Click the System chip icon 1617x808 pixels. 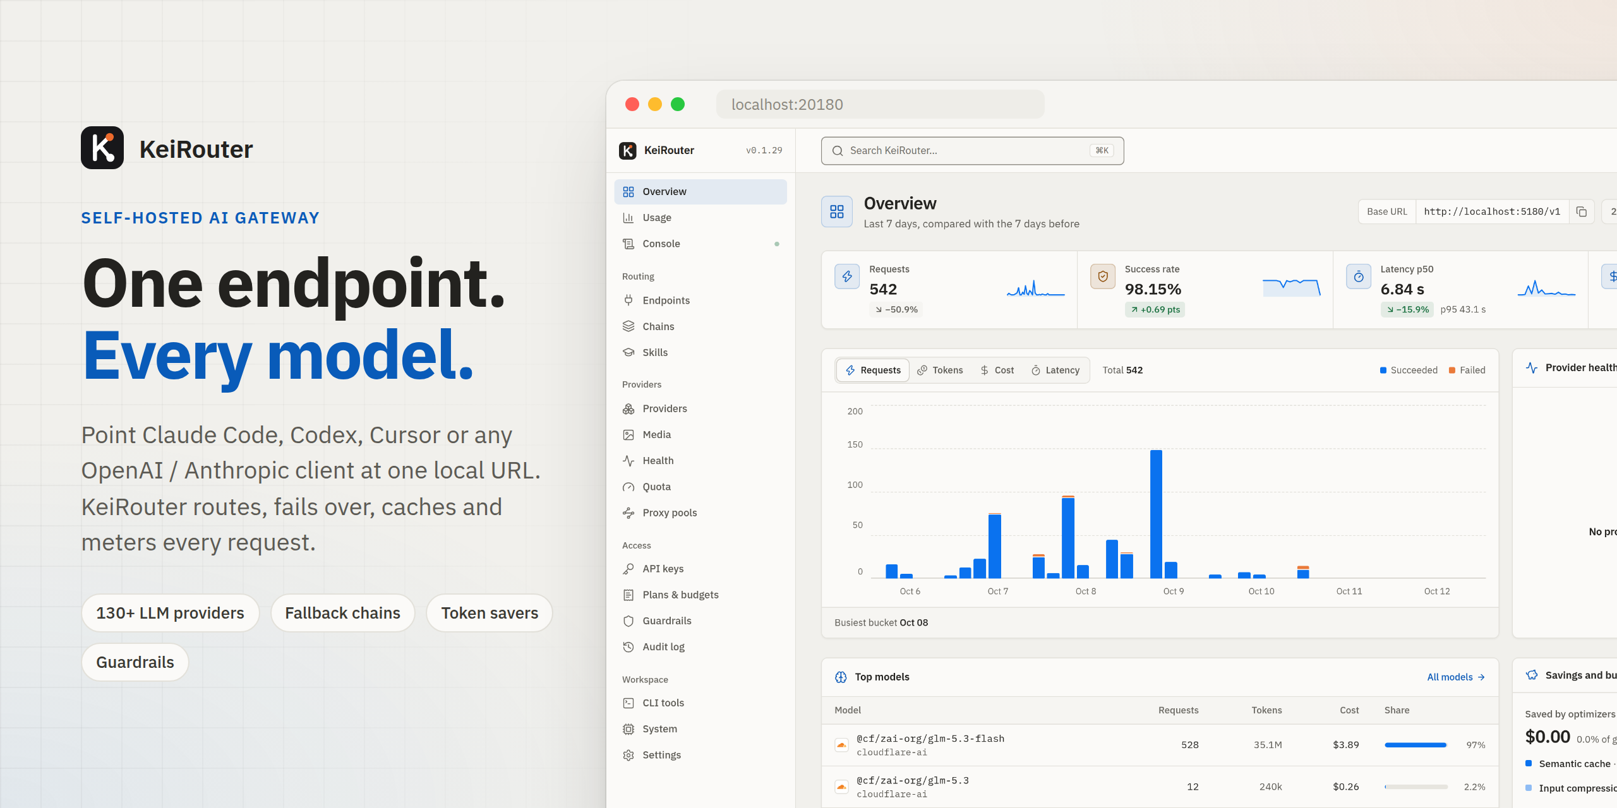[628, 729]
